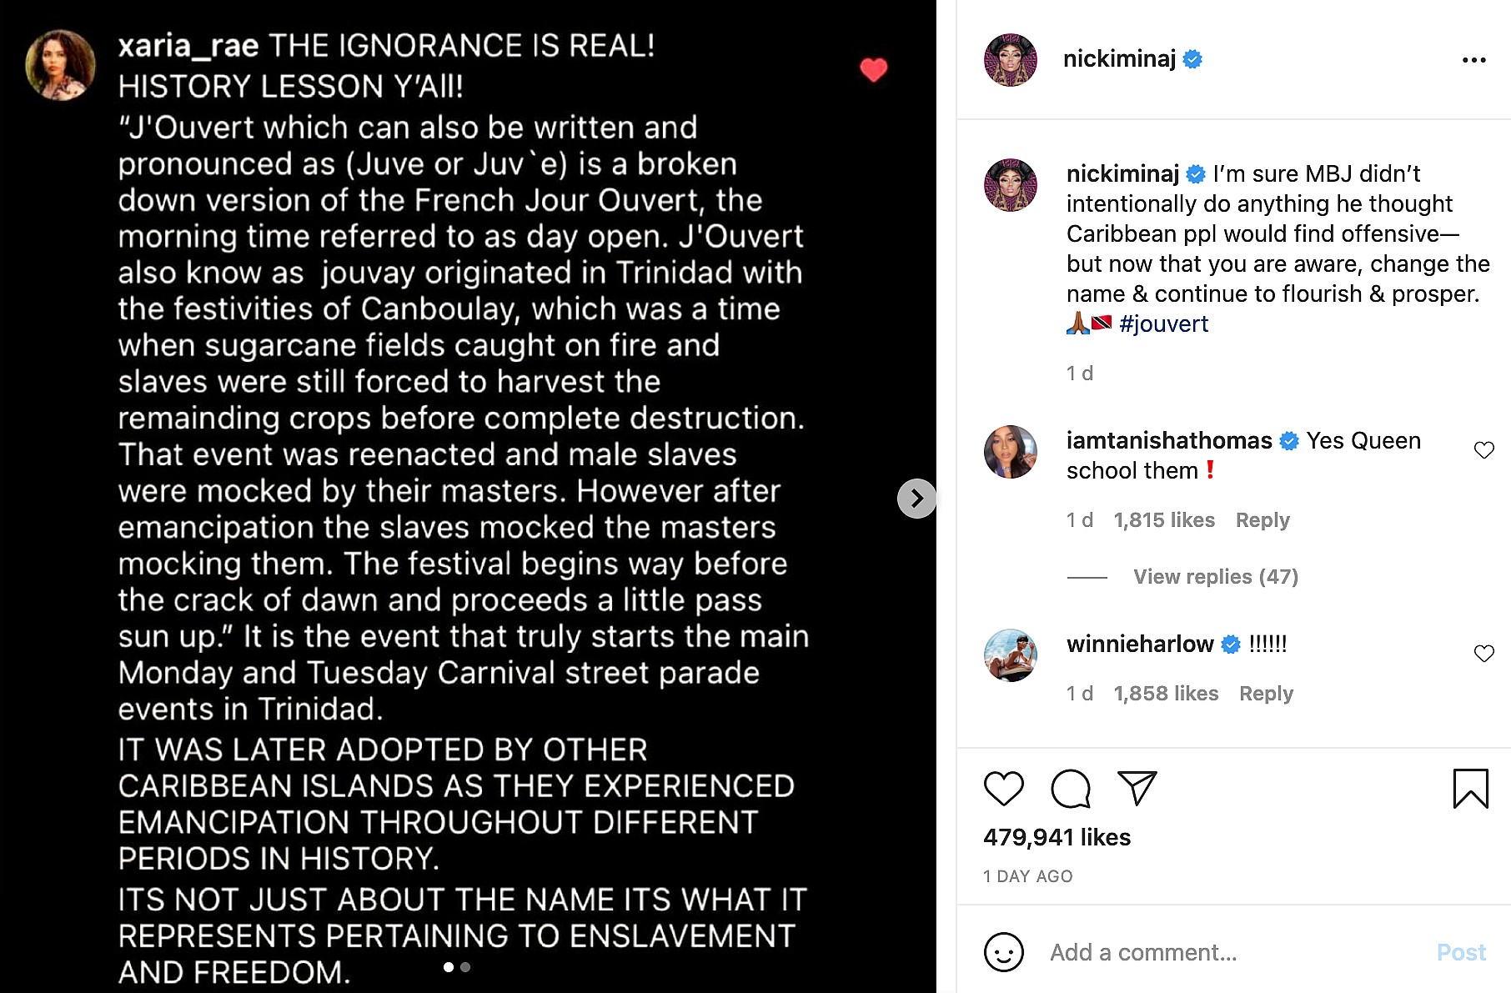View iamtanishathomas's profile avatar
This screenshot has width=1511, height=993.
pos(1010,452)
